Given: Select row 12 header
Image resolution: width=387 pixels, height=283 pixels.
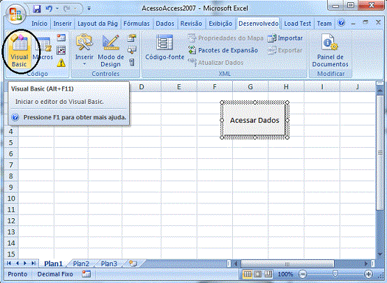Looking at the screenshot, I should [x=11, y=220].
